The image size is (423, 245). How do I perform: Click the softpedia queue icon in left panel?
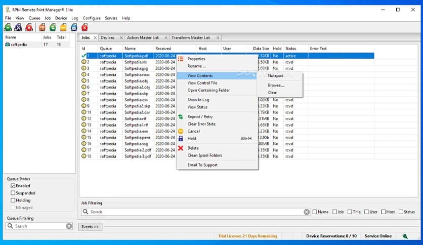point(8,45)
